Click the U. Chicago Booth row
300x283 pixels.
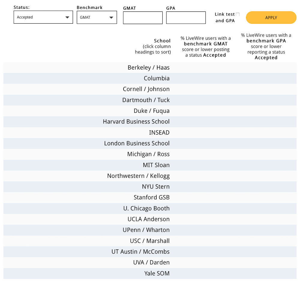tap(146, 208)
